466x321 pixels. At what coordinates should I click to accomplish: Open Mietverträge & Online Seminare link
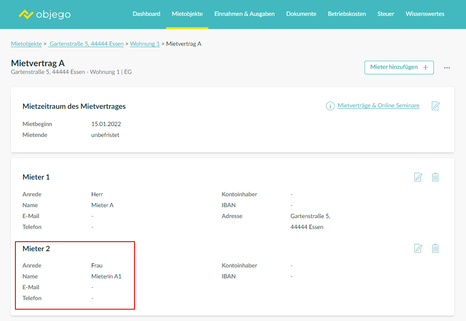pos(378,106)
